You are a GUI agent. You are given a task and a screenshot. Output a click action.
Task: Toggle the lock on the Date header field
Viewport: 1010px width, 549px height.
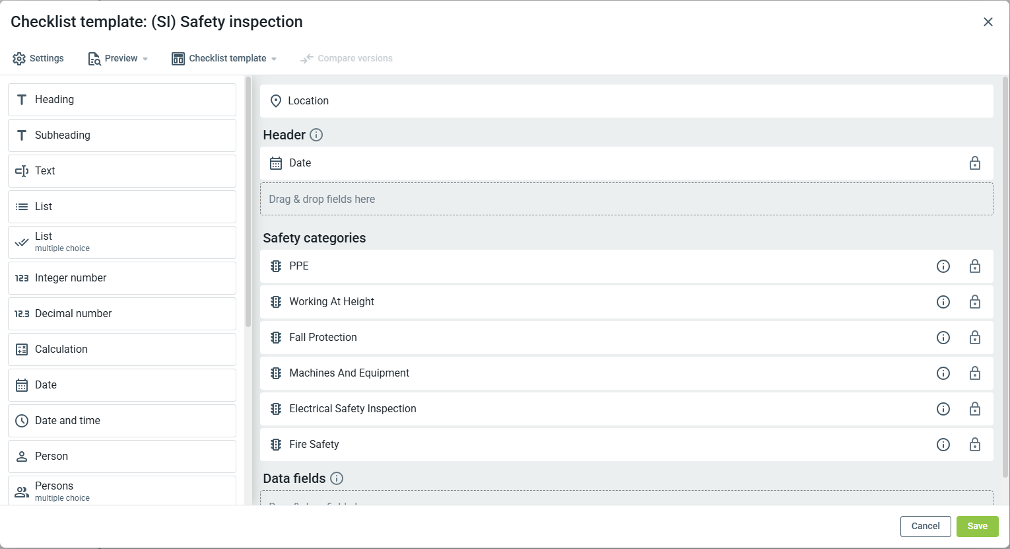(x=975, y=163)
